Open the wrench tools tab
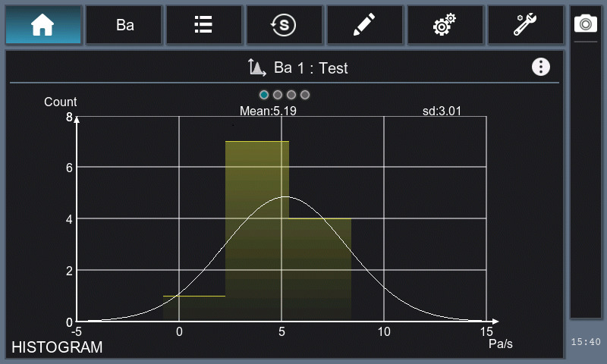Image resolution: width=607 pixels, height=364 pixels. click(526, 25)
